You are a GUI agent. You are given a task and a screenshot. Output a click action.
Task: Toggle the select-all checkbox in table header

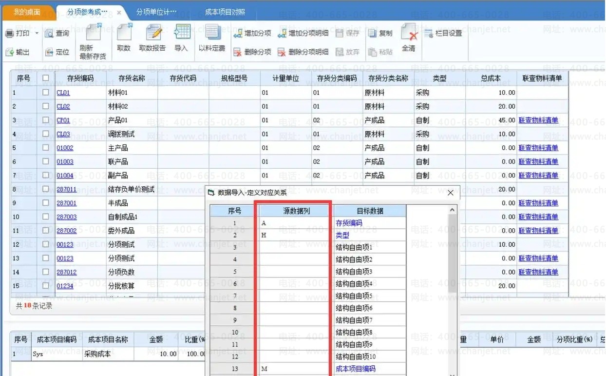pos(46,78)
